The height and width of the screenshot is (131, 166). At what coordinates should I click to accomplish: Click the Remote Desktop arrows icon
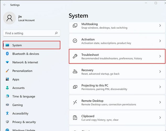[x=75, y=102]
